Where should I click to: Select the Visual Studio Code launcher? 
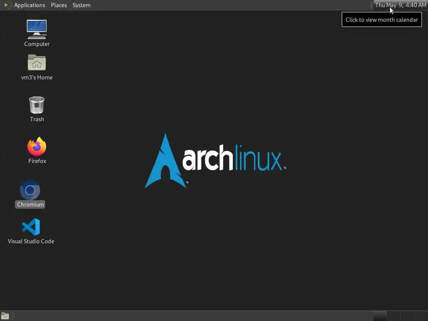tap(31, 231)
